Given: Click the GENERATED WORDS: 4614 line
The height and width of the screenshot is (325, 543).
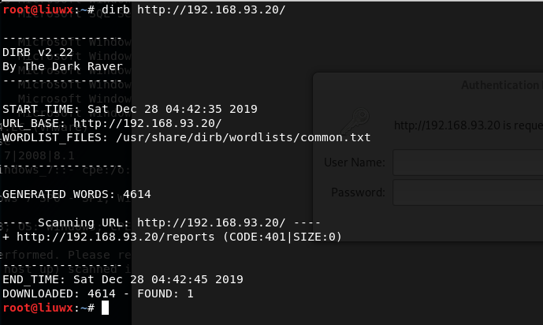Looking at the screenshot, I should pos(76,194).
